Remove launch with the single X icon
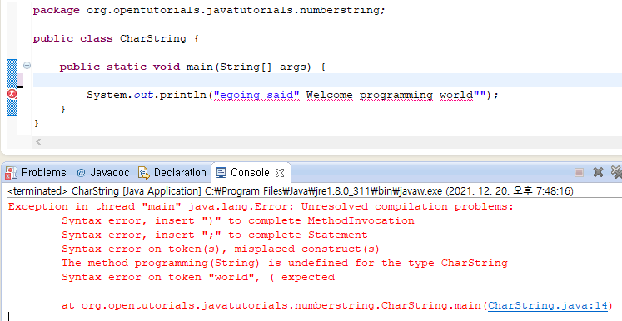 pos(598,172)
